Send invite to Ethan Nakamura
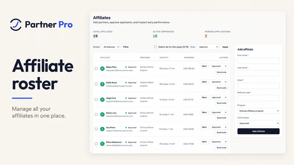This screenshot has width=294, height=165. 222,148
